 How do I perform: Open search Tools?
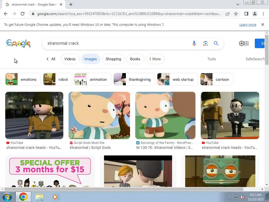(x=211, y=59)
